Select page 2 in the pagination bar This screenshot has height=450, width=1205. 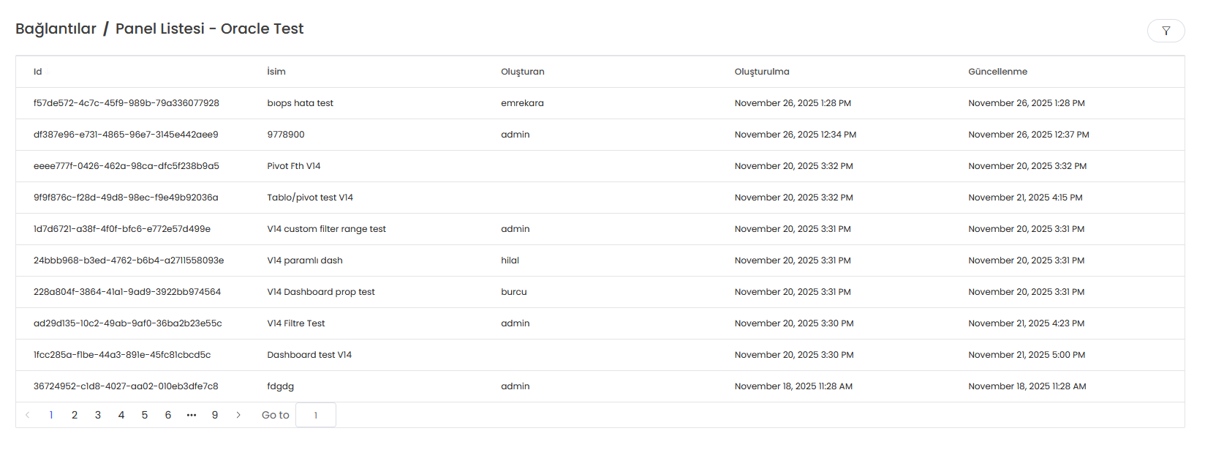(x=75, y=415)
